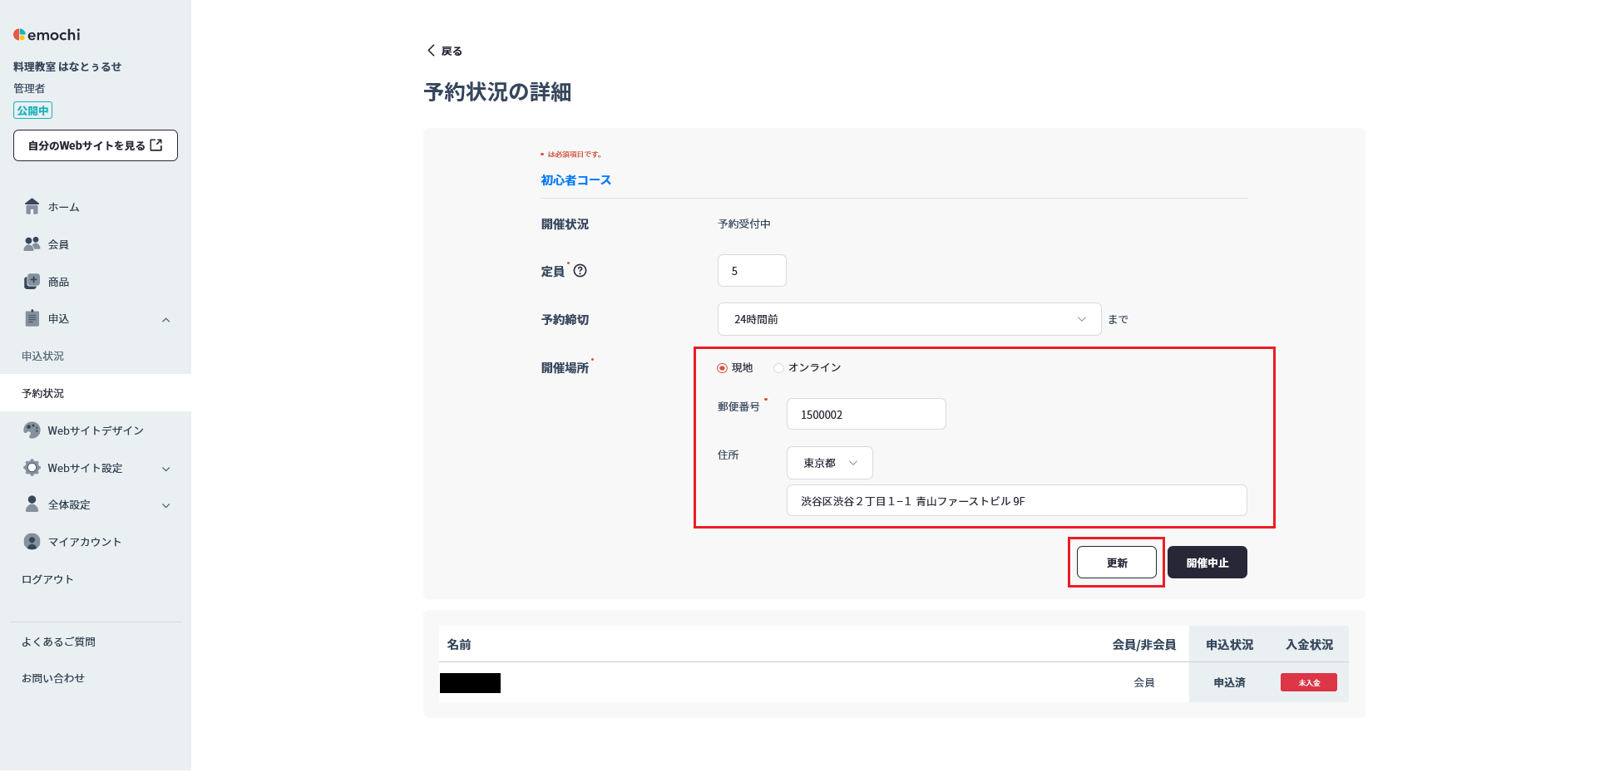
Task: Collapse the 申込 menu chevron
Action: point(165,320)
